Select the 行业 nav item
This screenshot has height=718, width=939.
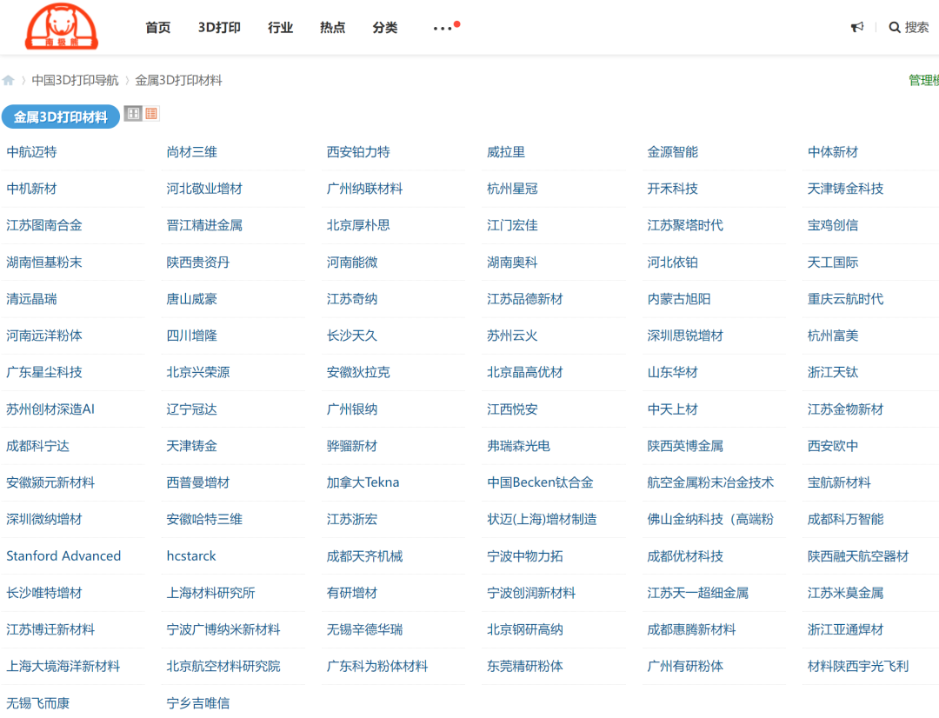point(280,28)
